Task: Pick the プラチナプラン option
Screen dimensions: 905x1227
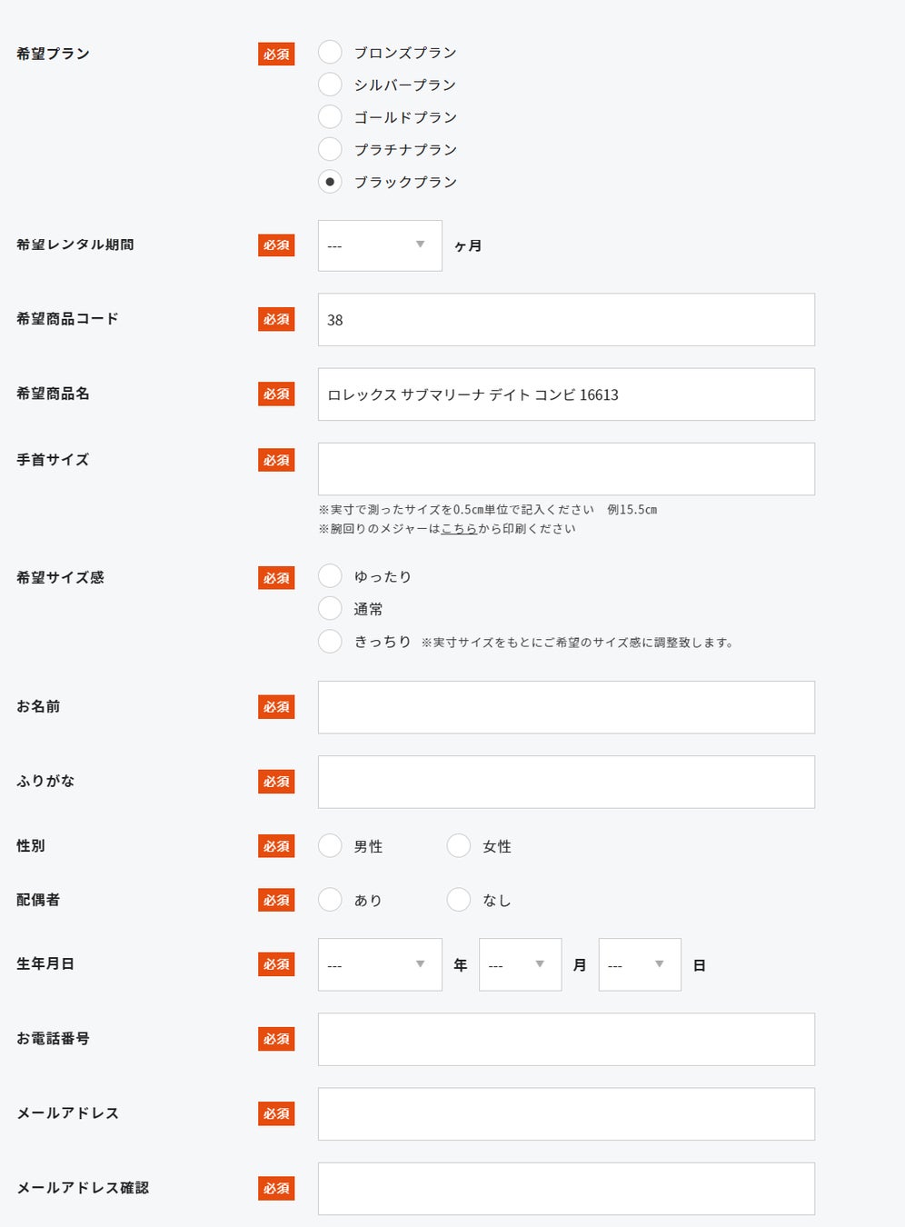Action: pyautogui.click(x=330, y=149)
